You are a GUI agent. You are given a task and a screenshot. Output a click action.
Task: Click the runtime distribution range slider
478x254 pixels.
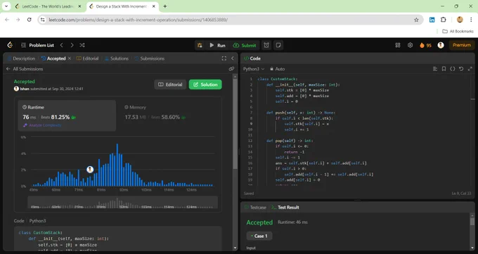click(122, 202)
